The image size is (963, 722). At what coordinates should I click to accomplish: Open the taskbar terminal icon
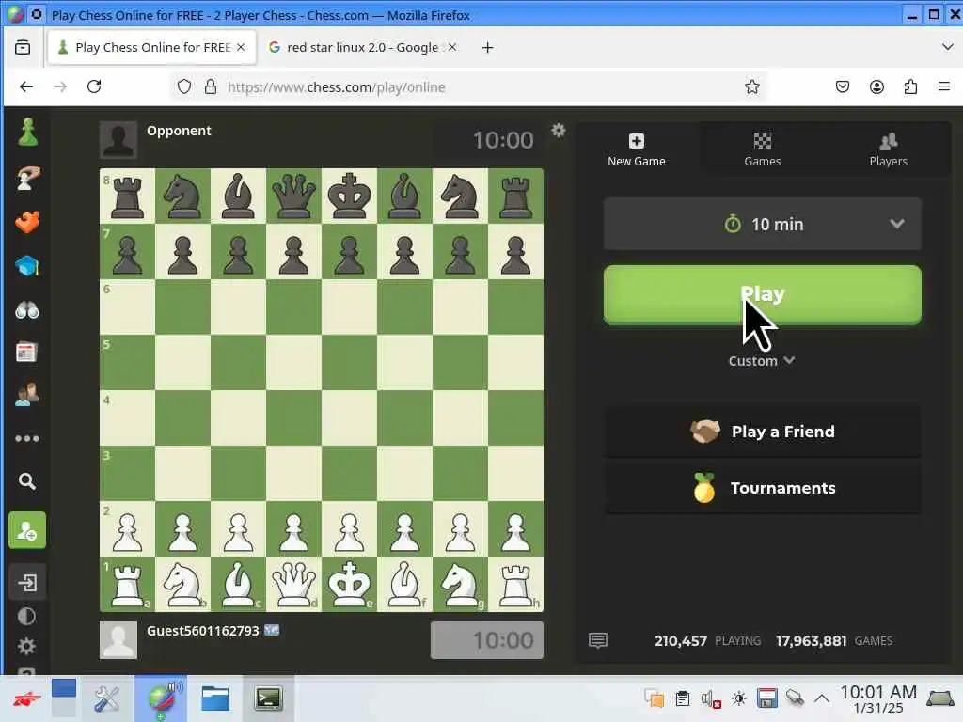(268, 698)
